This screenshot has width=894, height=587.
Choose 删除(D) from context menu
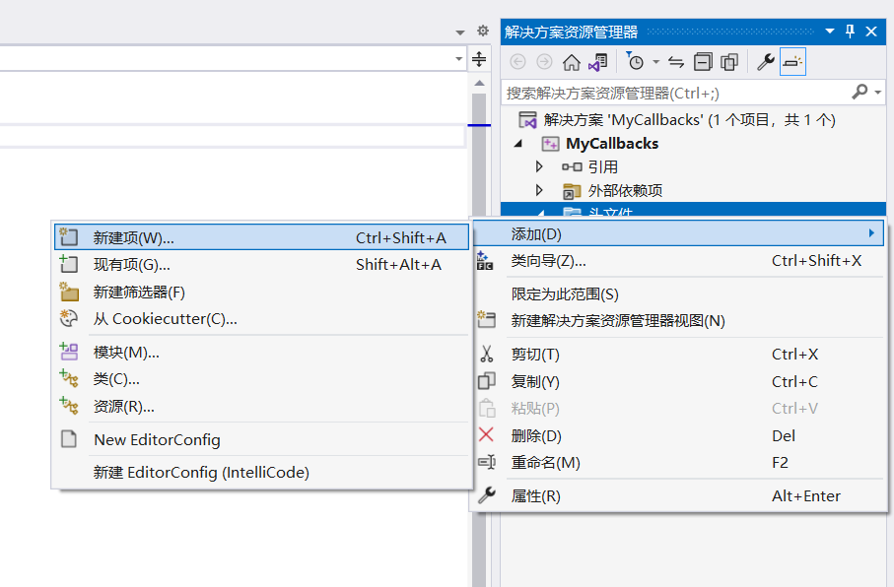pos(678,436)
